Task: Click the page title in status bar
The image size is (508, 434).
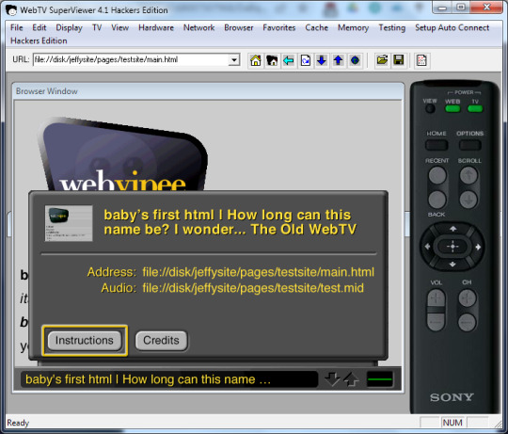Action: pos(148,379)
